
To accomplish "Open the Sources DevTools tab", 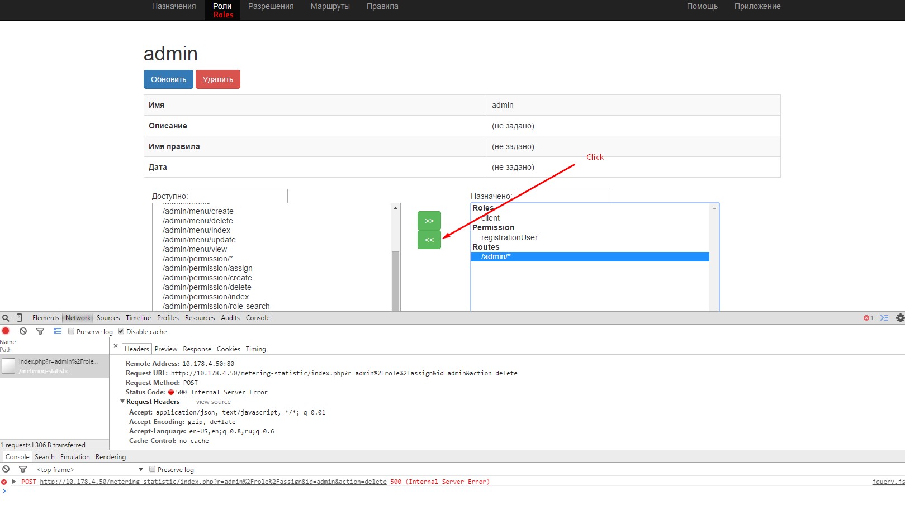I will [x=108, y=318].
